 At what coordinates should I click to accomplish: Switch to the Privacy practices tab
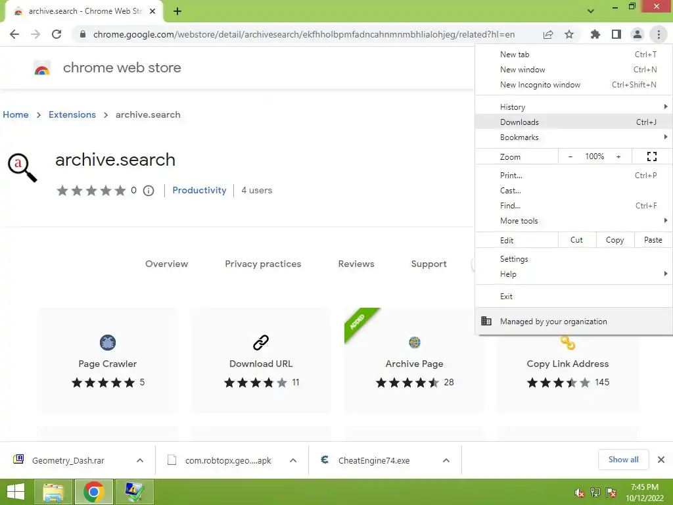[263, 264]
